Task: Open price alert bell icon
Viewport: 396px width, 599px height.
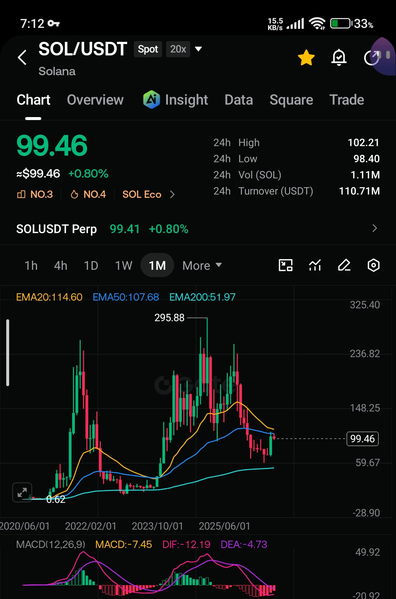Action: click(339, 58)
